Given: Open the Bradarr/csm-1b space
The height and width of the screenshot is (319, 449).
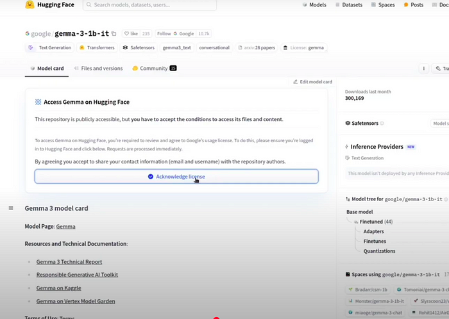Looking at the screenshot, I should point(368,290).
